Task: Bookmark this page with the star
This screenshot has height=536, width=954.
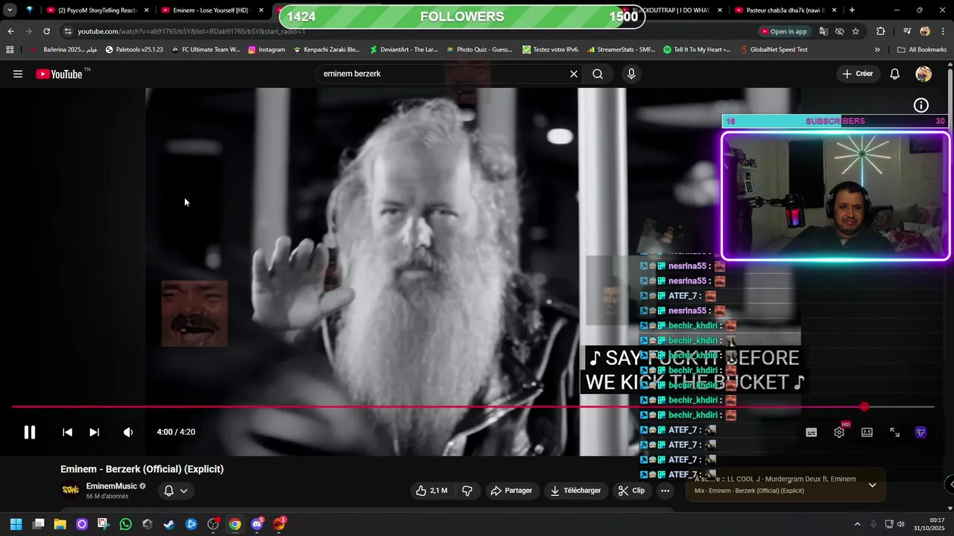Action: [x=856, y=31]
